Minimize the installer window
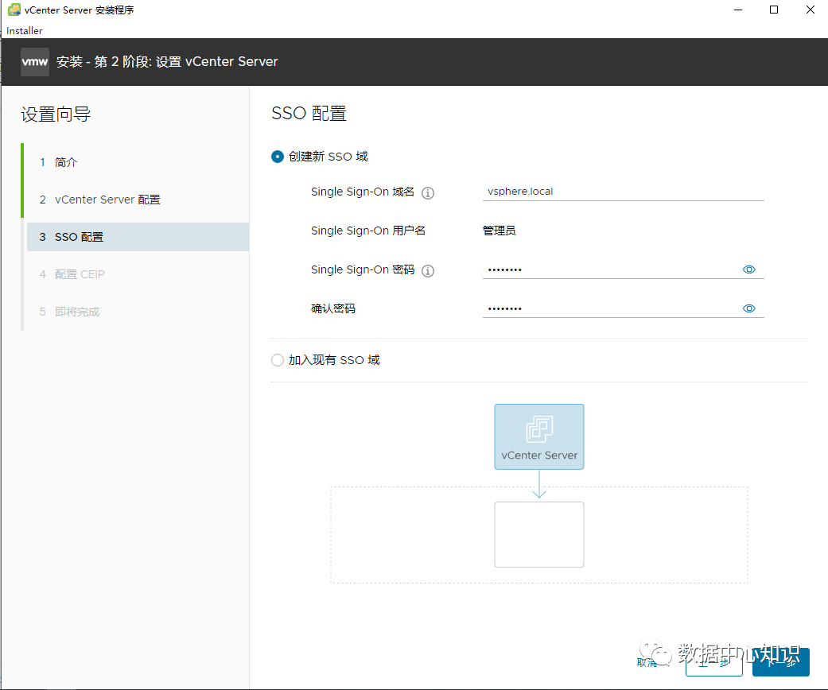 (x=738, y=10)
